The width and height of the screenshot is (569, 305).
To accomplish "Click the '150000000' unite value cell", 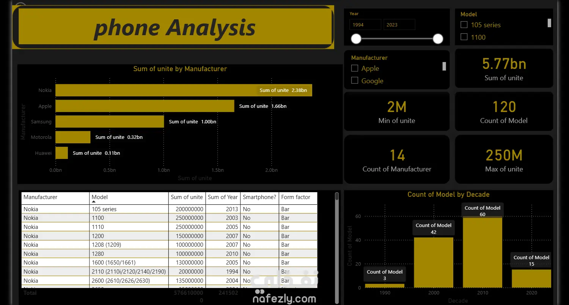I will [187, 236].
